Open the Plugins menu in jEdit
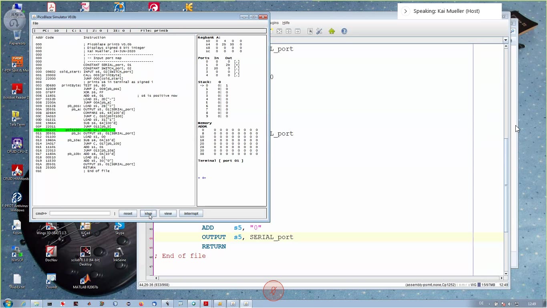The width and height of the screenshot is (547, 308). pos(274,23)
